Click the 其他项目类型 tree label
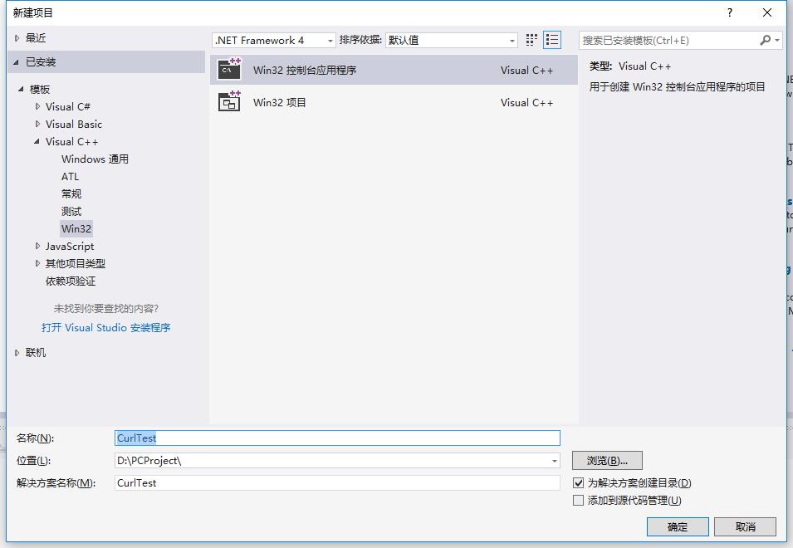Screen dimensions: 793x548 point(76,263)
